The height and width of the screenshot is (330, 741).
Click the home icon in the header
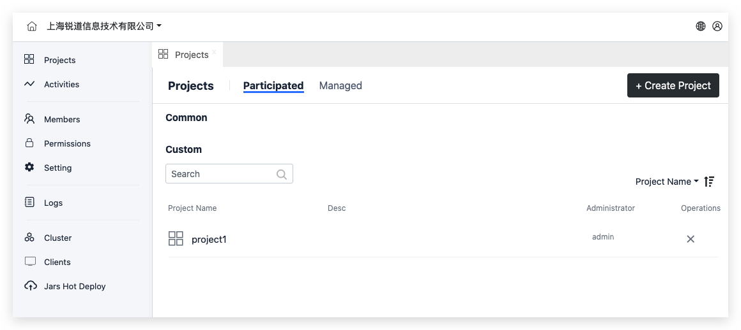32,26
